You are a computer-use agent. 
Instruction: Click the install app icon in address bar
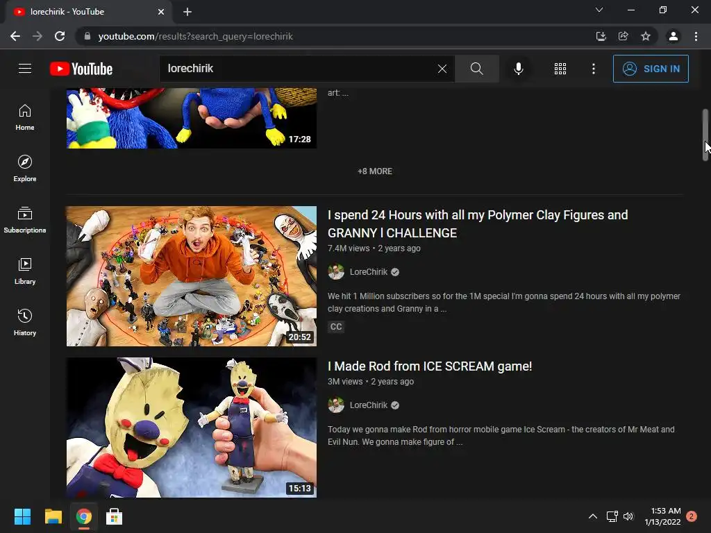(x=601, y=36)
